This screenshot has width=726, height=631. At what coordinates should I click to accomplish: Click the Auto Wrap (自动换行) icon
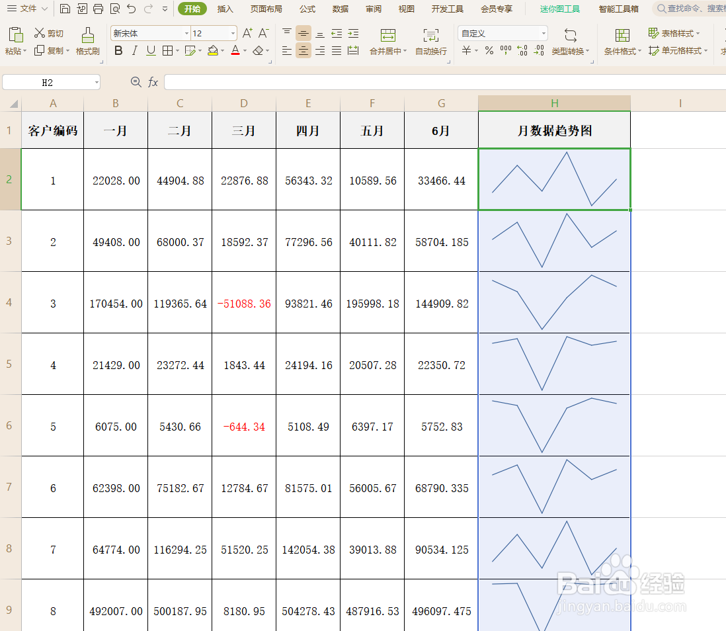(430, 35)
